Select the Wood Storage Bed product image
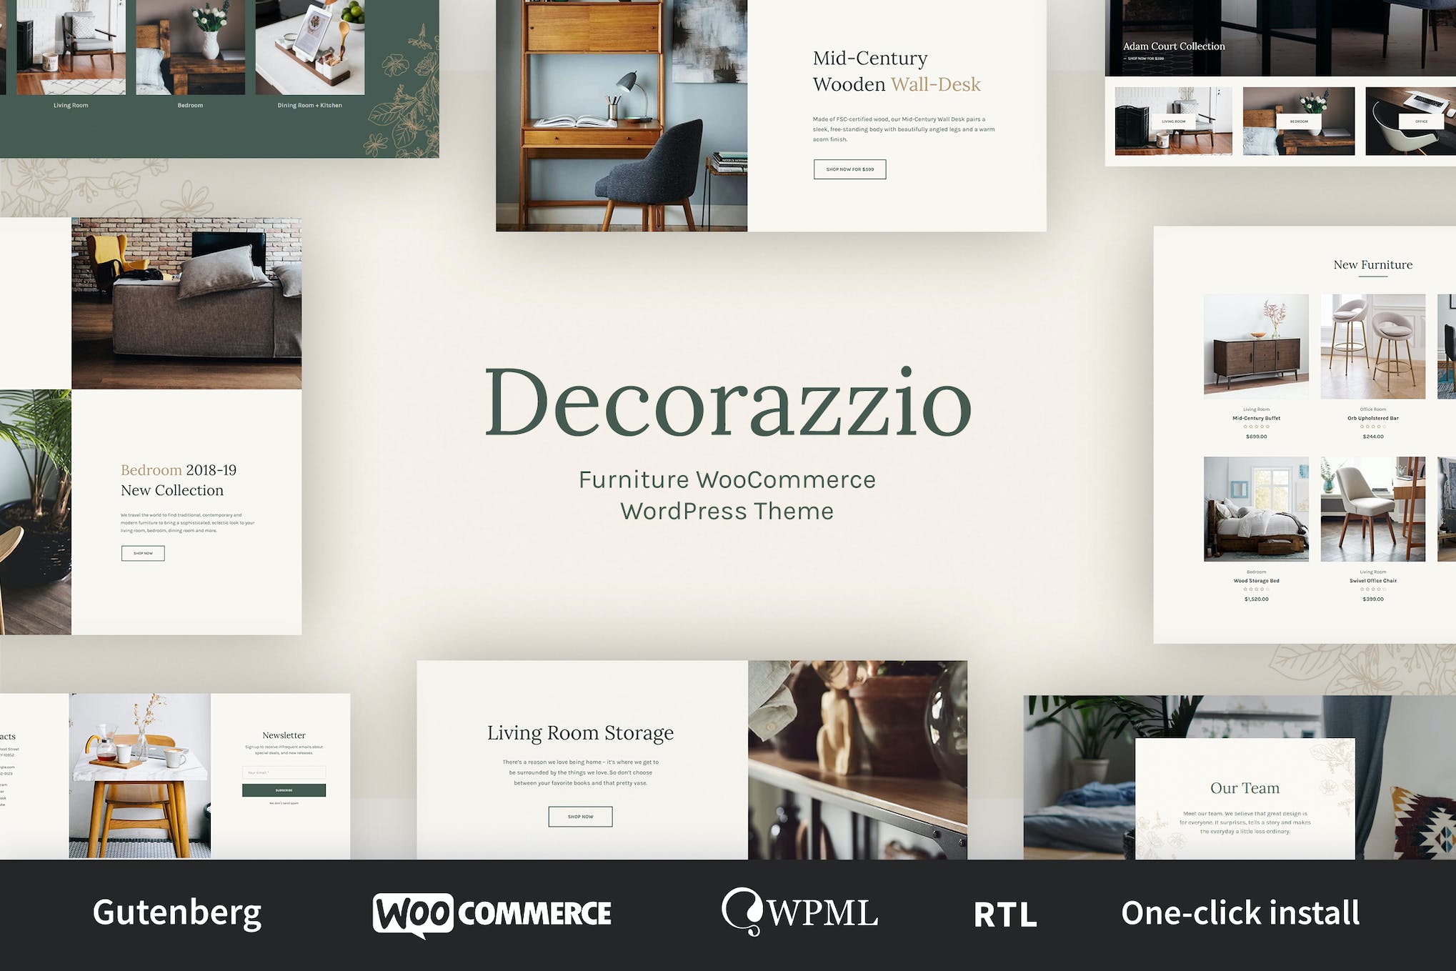The width and height of the screenshot is (1456, 971). pos(1256,509)
